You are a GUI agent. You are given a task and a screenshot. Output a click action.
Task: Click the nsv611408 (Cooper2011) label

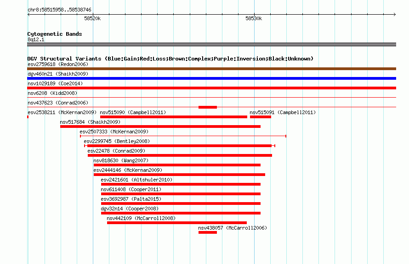[x=131, y=189]
